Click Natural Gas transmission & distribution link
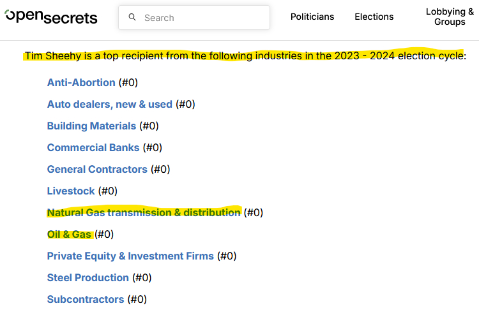 (144, 212)
